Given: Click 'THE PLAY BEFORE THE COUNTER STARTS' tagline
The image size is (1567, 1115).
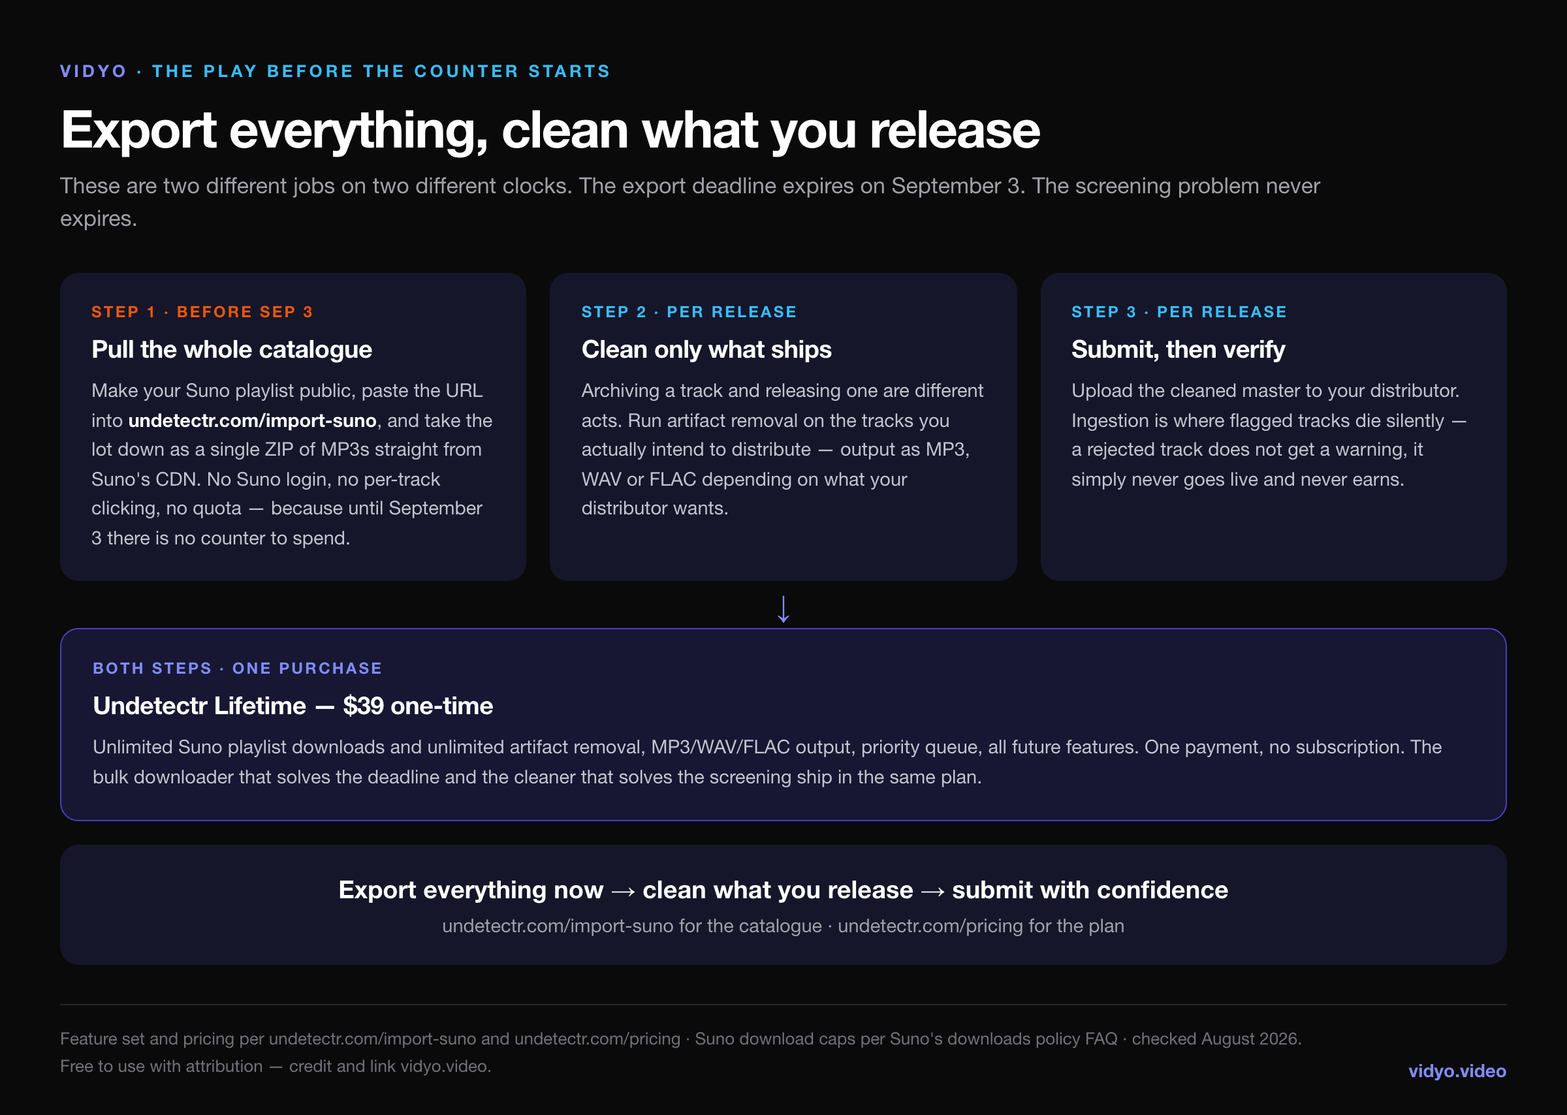Looking at the screenshot, I should click(x=381, y=71).
